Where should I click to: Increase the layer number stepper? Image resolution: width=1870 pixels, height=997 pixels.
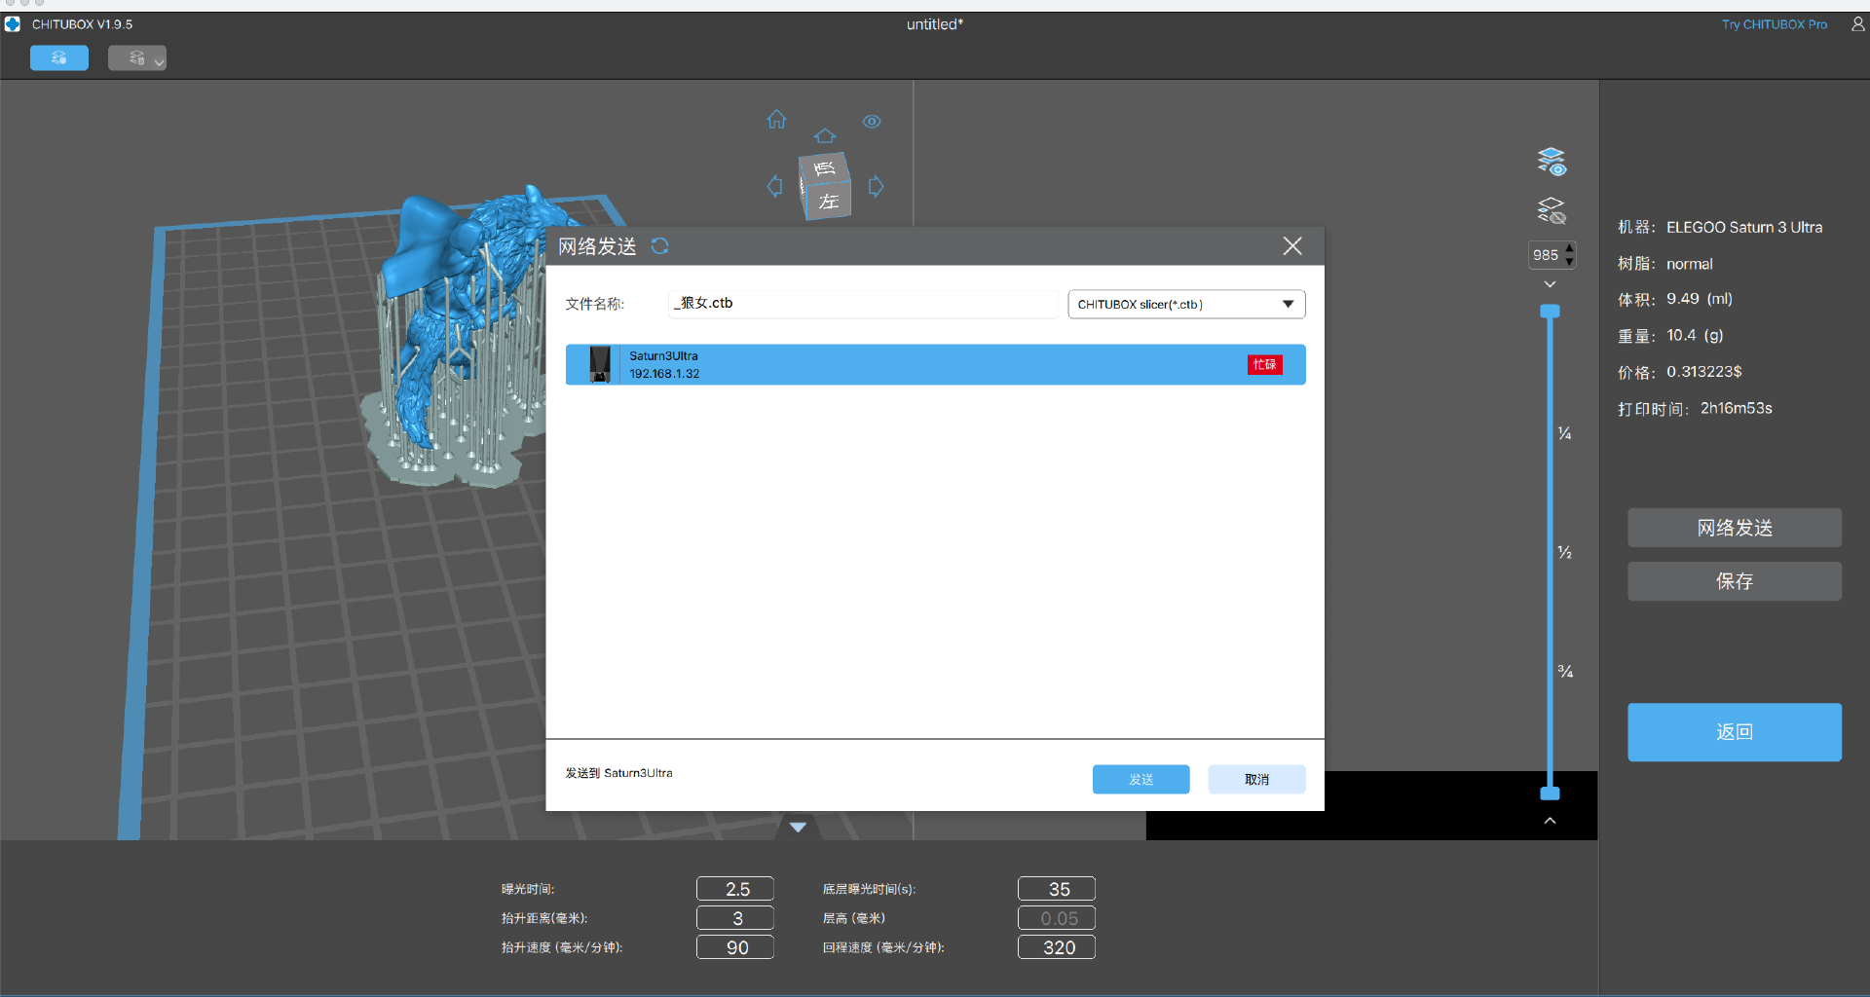click(x=1569, y=249)
